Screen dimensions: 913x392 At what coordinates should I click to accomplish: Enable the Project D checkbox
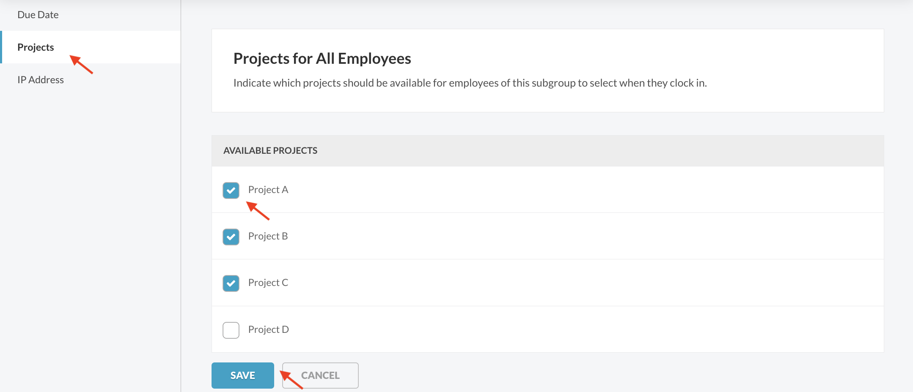pyautogui.click(x=231, y=330)
